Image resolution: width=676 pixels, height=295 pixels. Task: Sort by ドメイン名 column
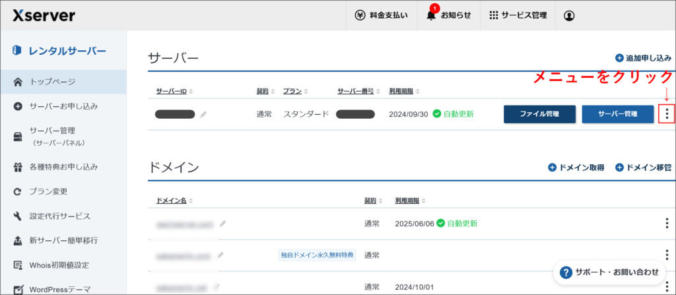point(174,201)
